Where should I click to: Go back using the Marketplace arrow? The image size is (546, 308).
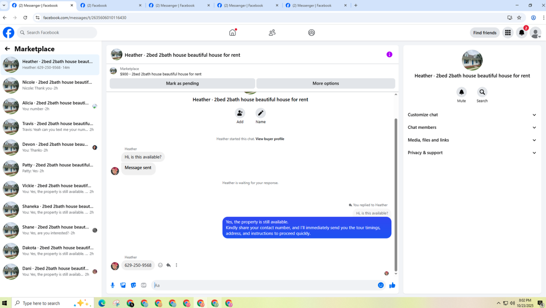(7, 49)
